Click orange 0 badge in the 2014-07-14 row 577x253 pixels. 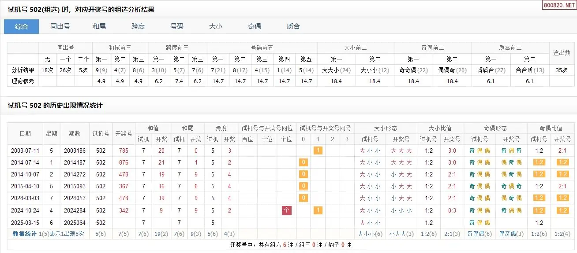[303, 162]
